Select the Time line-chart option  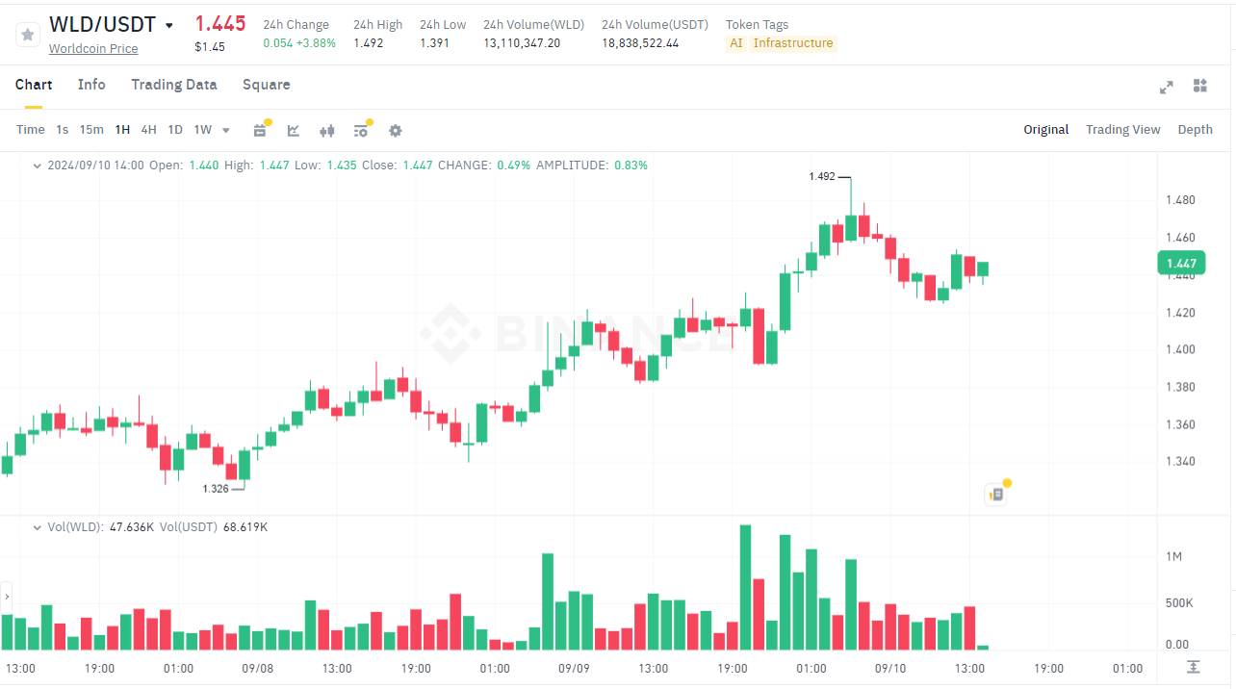31,130
